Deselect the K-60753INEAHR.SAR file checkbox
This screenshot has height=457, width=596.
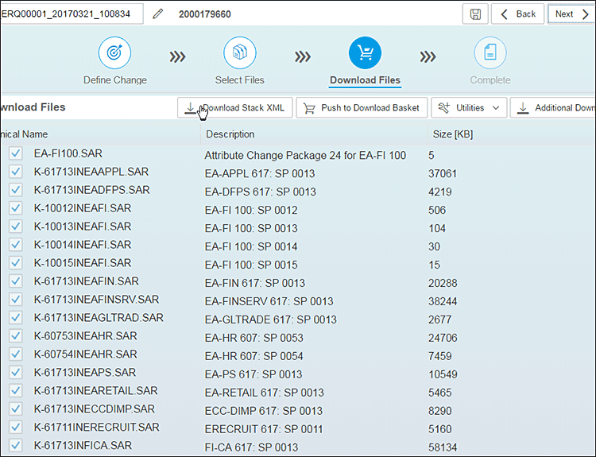[16, 336]
